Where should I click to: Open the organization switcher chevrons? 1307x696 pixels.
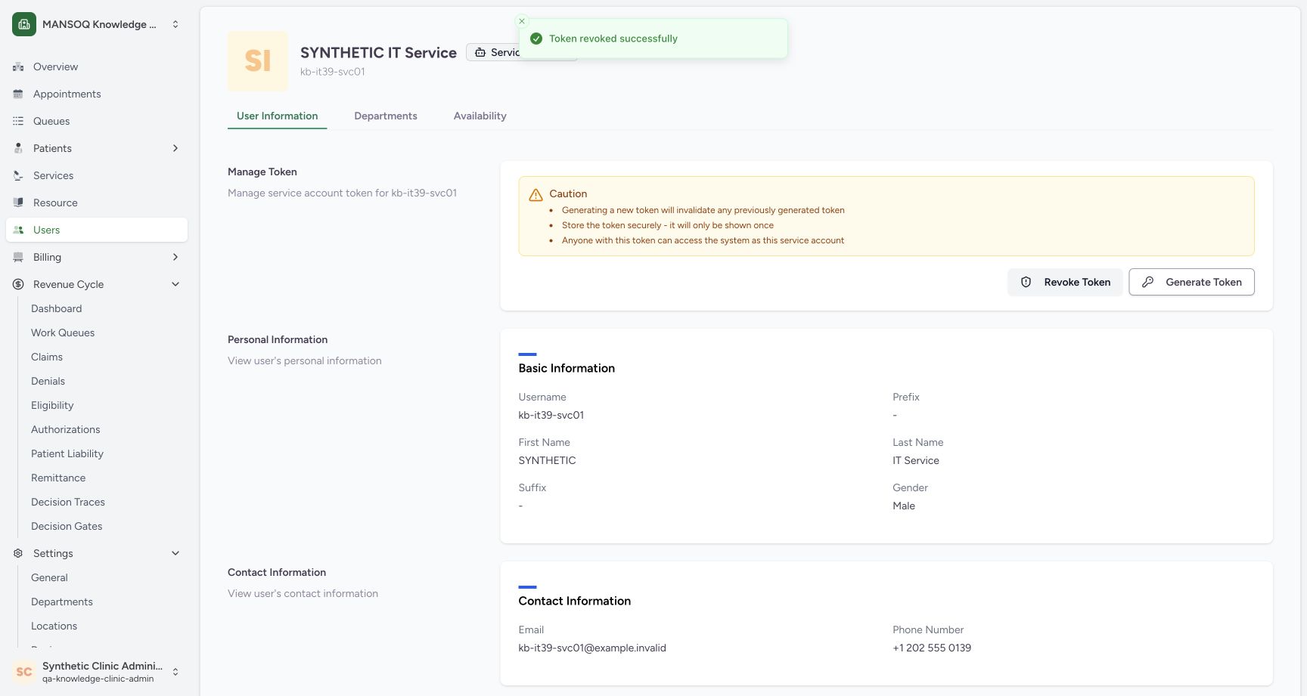pos(175,24)
